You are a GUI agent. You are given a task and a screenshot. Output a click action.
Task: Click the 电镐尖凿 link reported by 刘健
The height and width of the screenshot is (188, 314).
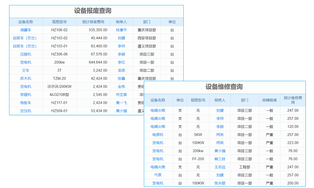(x=158, y=110)
